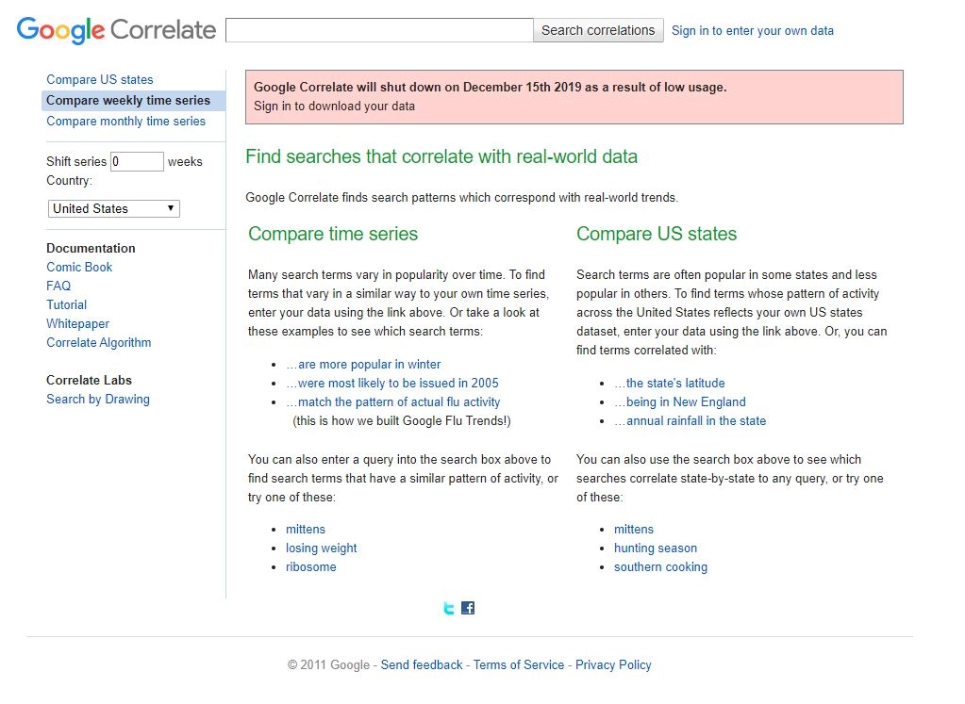The image size is (965, 704).
Task: Click the 'Correlate Labs' sidebar heading
Action: 89,380
